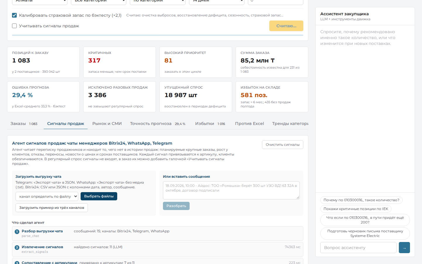Click step 2 number badge icon
422x264 pixels.
pyautogui.click(x=17, y=248)
